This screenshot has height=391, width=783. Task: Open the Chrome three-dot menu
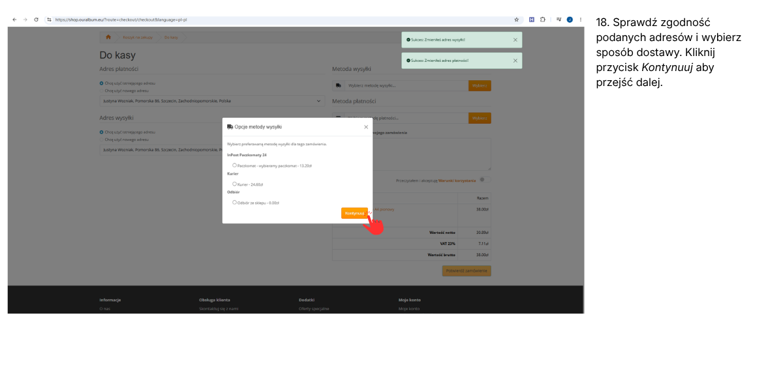(x=581, y=20)
